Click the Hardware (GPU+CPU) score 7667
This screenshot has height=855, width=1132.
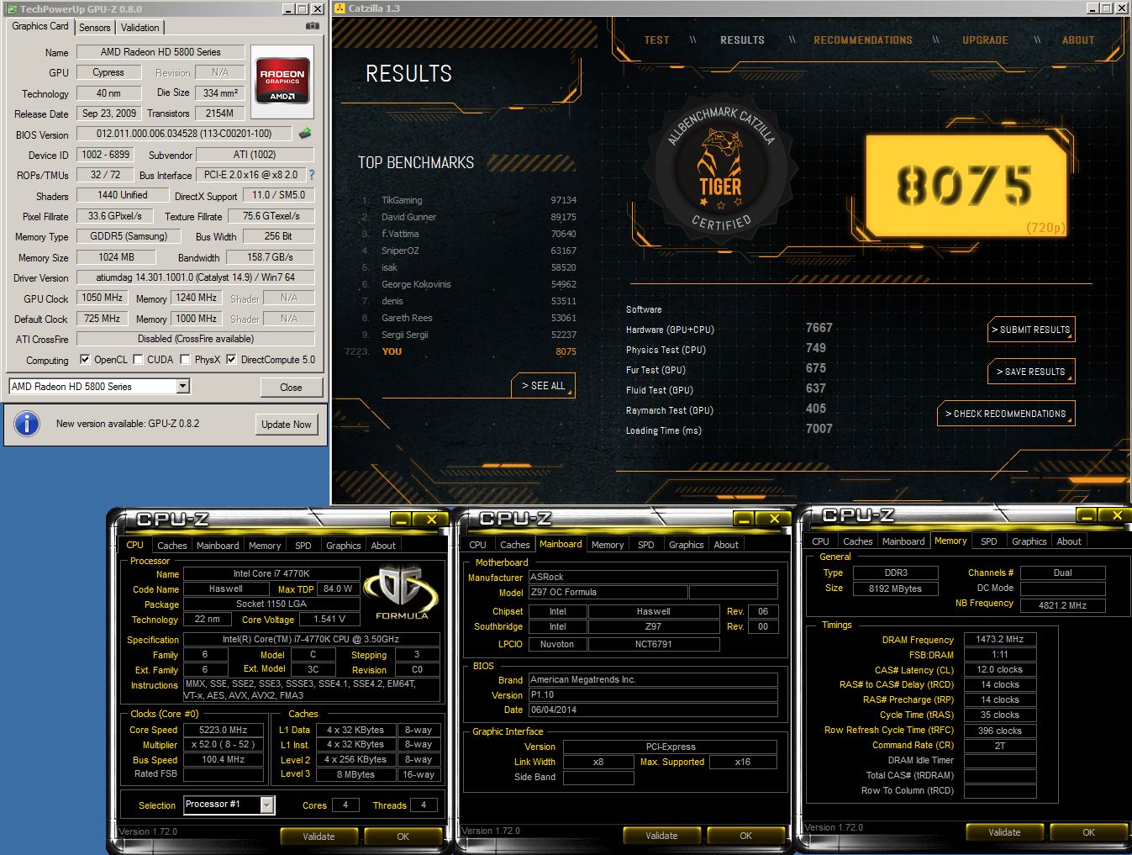click(819, 328)
